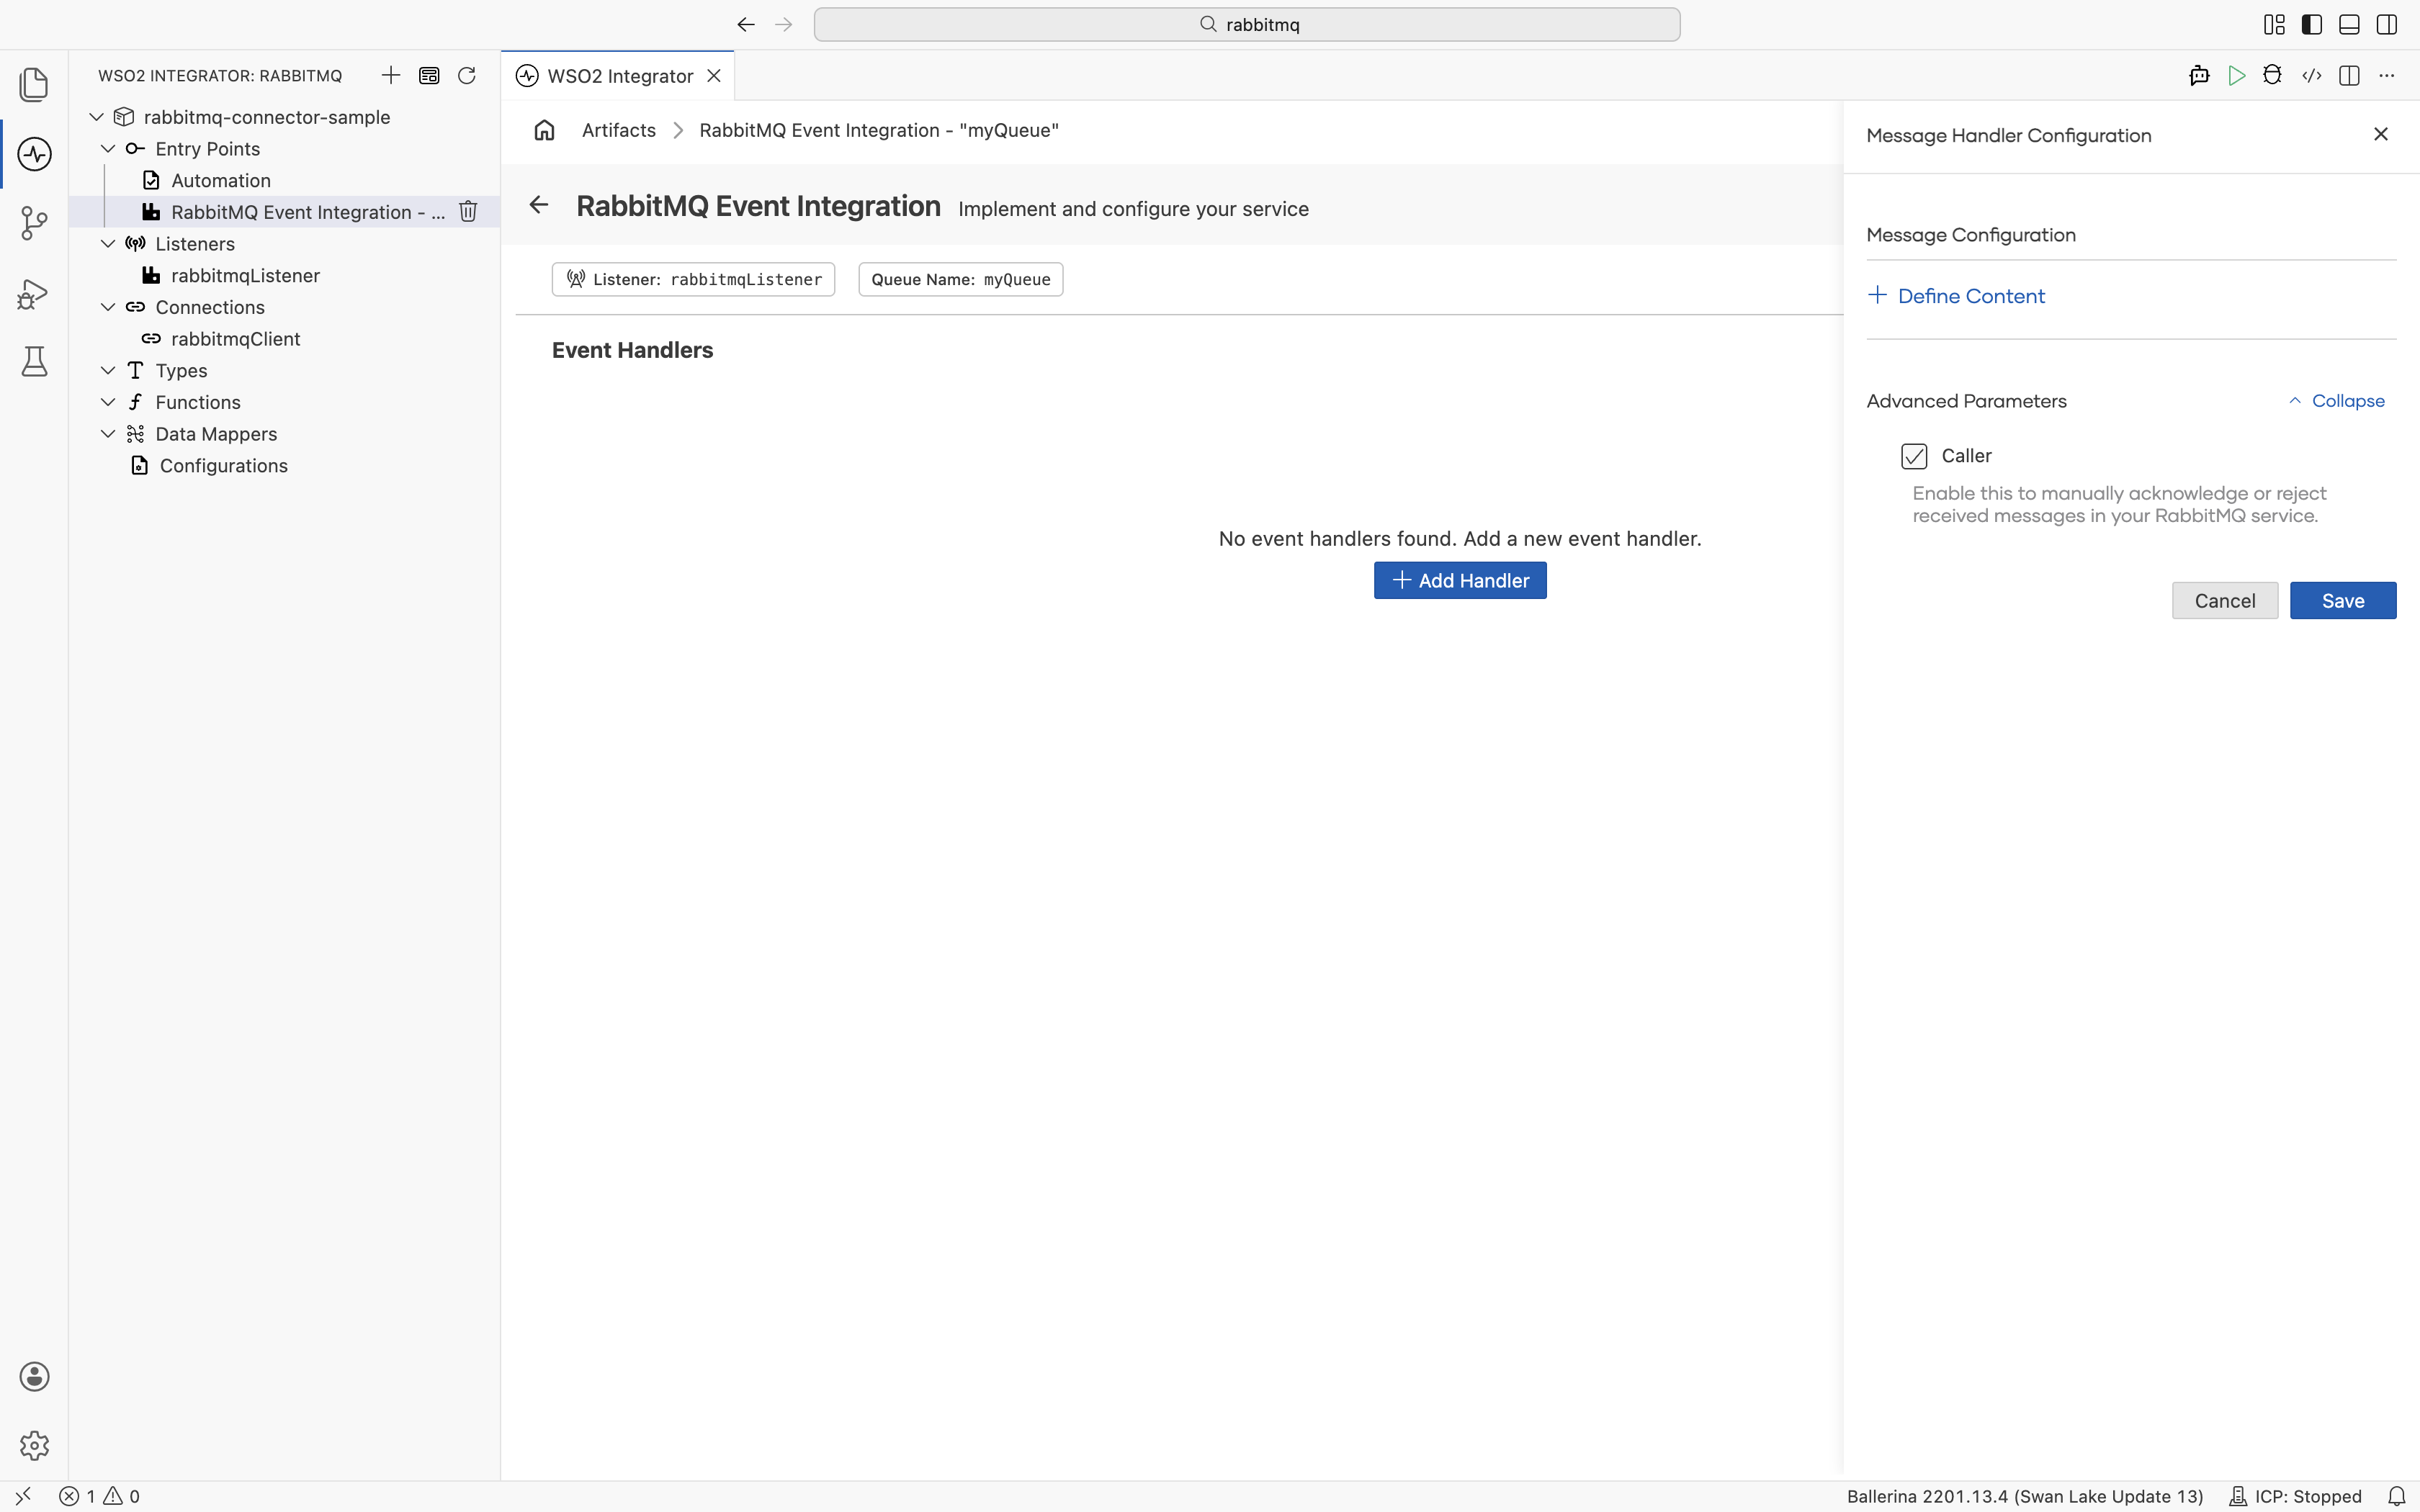
Task: Click the show overview icon in sidebar header
Action: [x=429, y=75]
